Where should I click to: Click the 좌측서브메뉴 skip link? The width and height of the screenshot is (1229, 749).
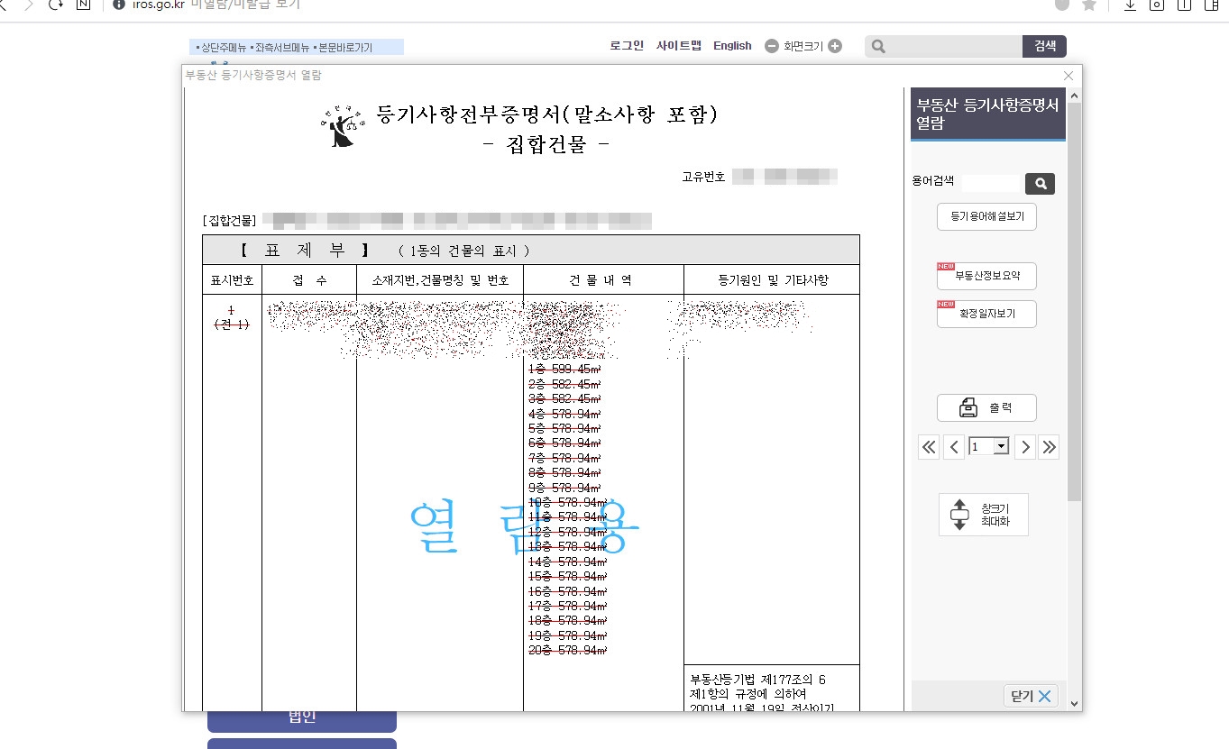280,47
